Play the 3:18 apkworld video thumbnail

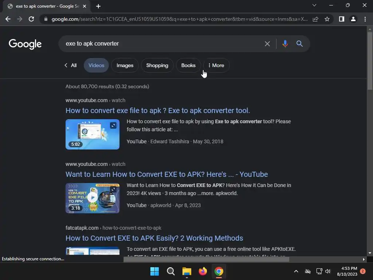[92, 198]
